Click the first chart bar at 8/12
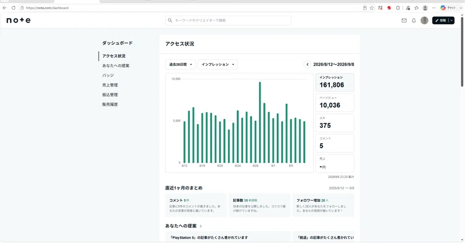This screenshot has width=465, height=243. click(184, 142)
